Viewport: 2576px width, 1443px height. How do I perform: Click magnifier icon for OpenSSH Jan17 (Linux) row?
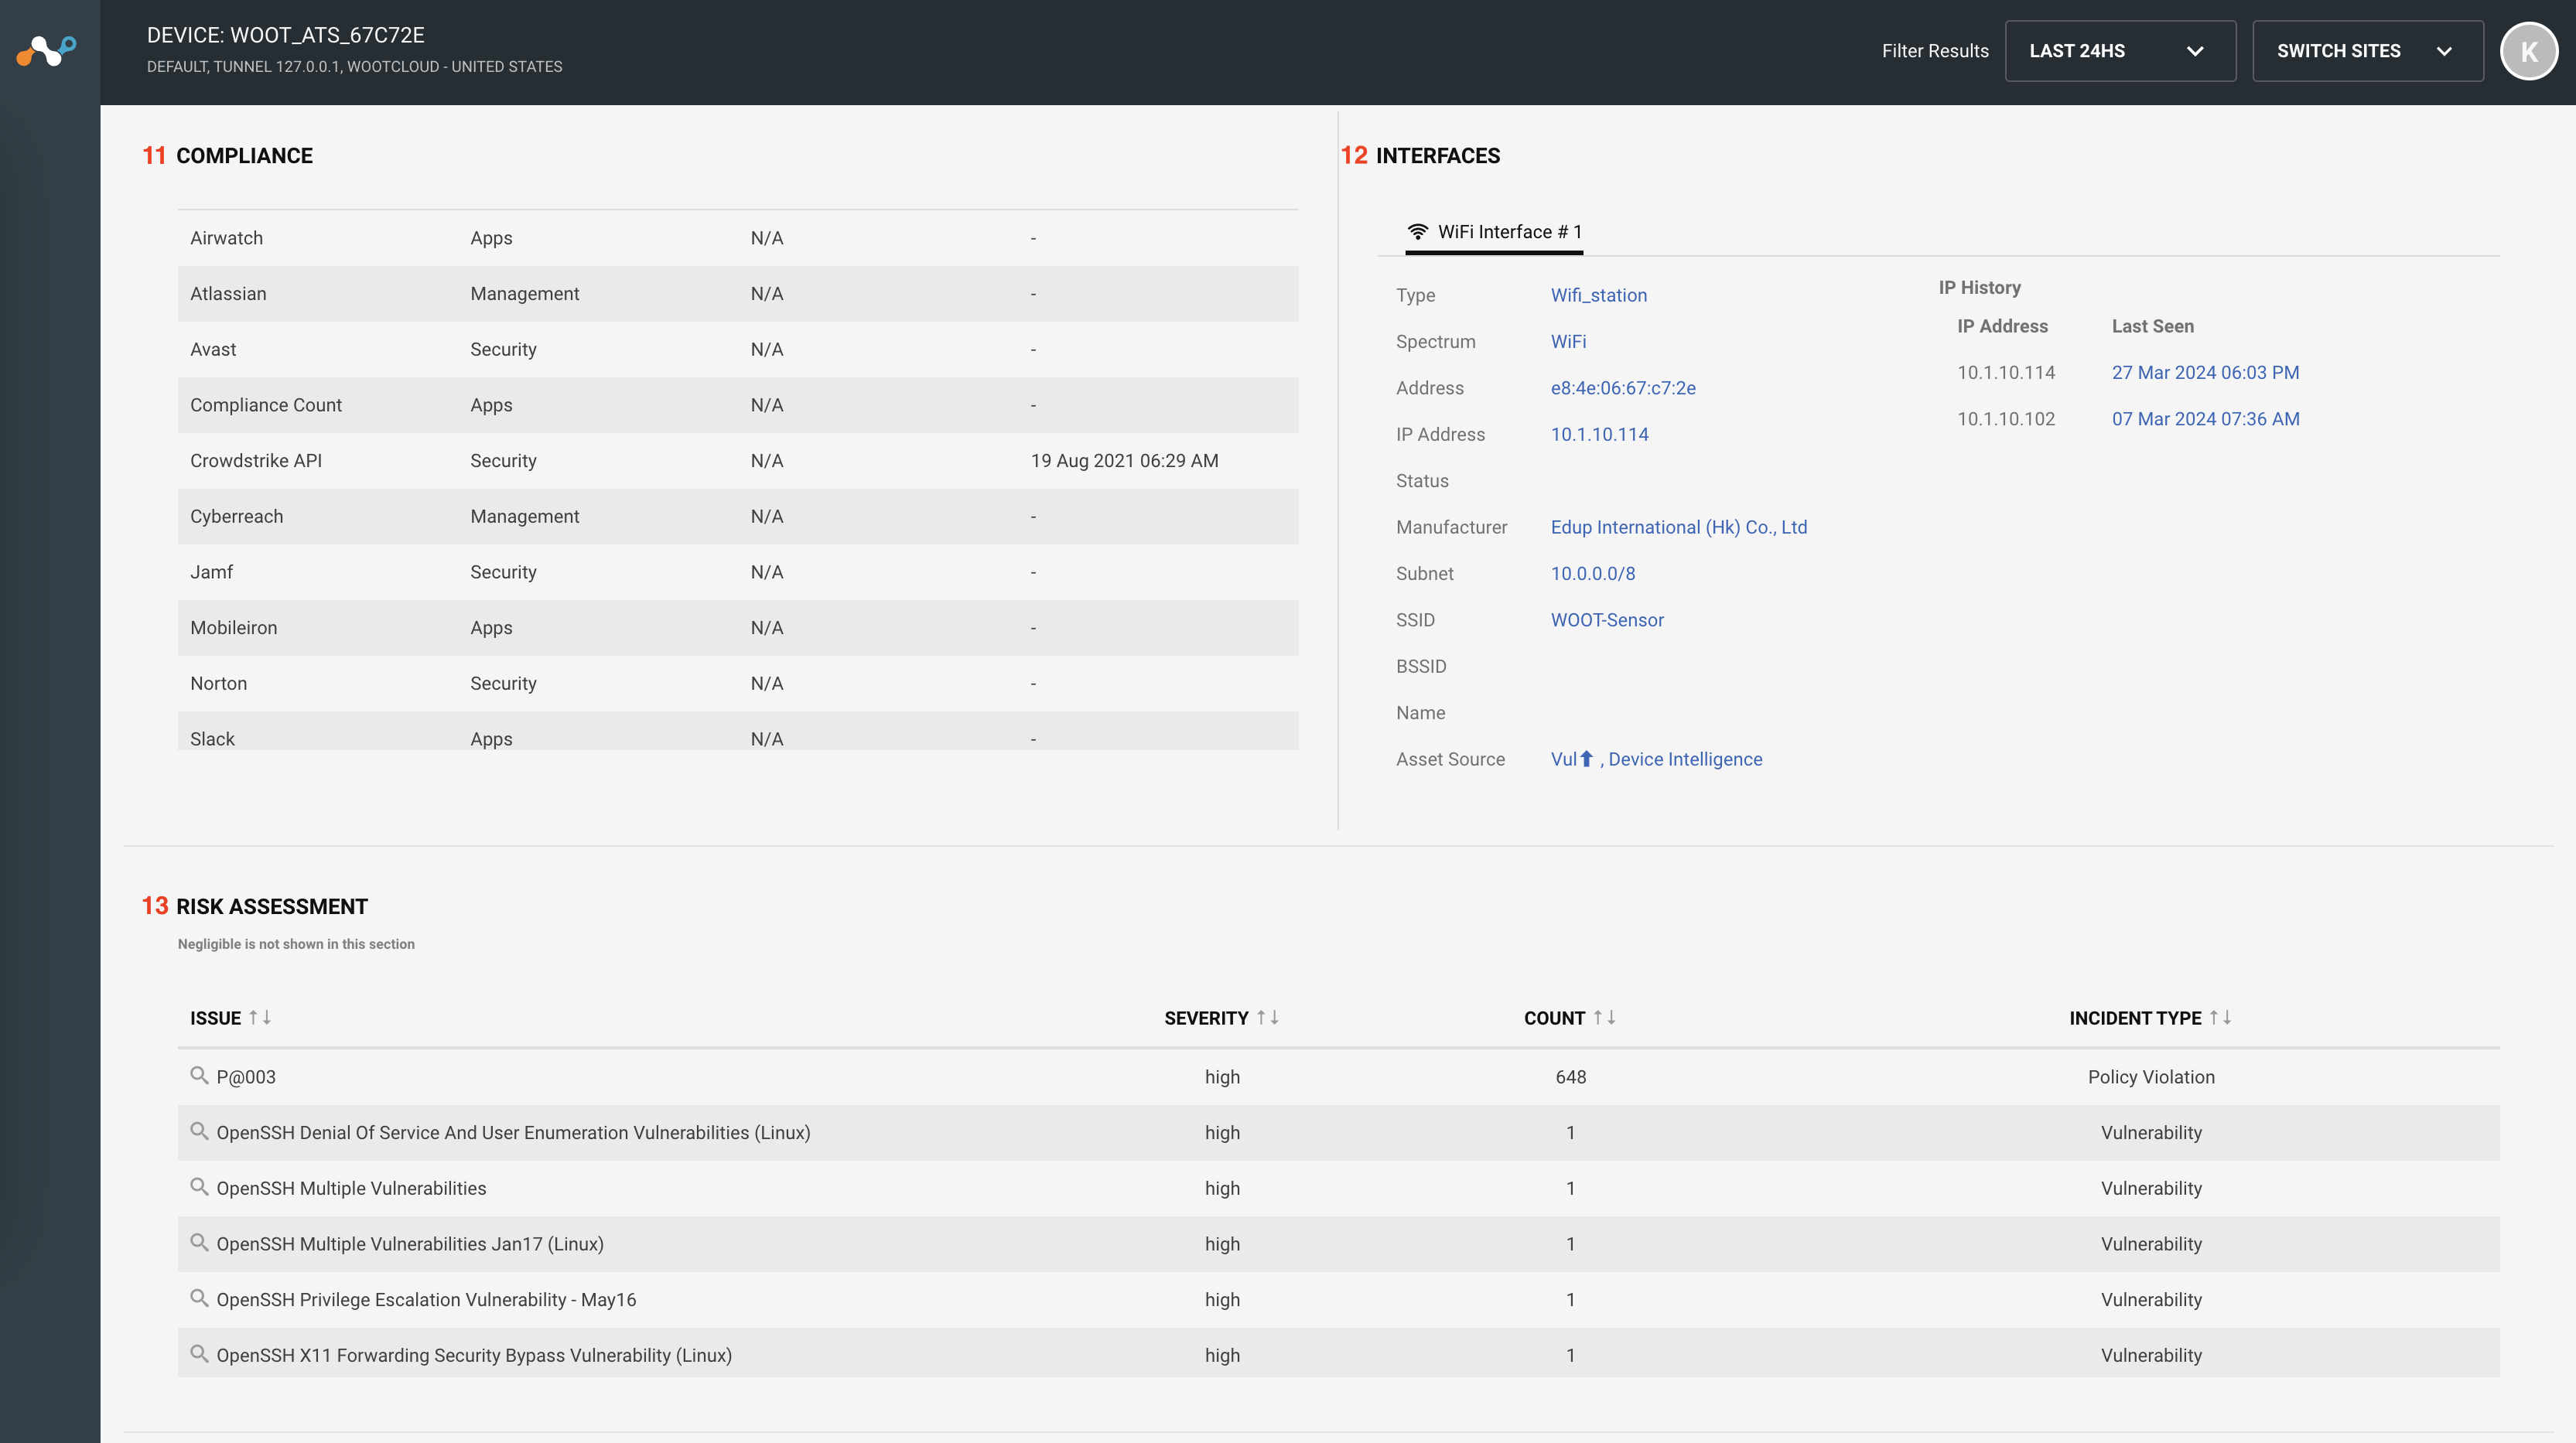[199, 1242]
